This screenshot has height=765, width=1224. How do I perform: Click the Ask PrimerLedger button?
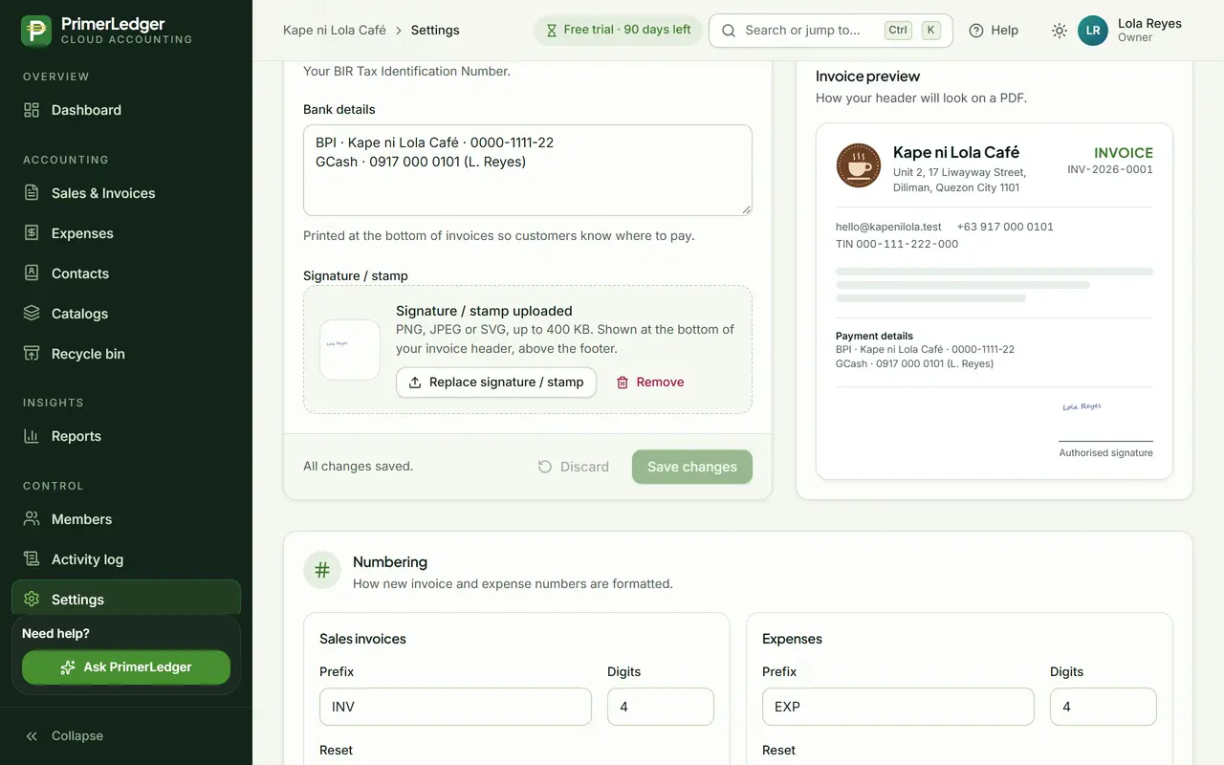(126, 667)
